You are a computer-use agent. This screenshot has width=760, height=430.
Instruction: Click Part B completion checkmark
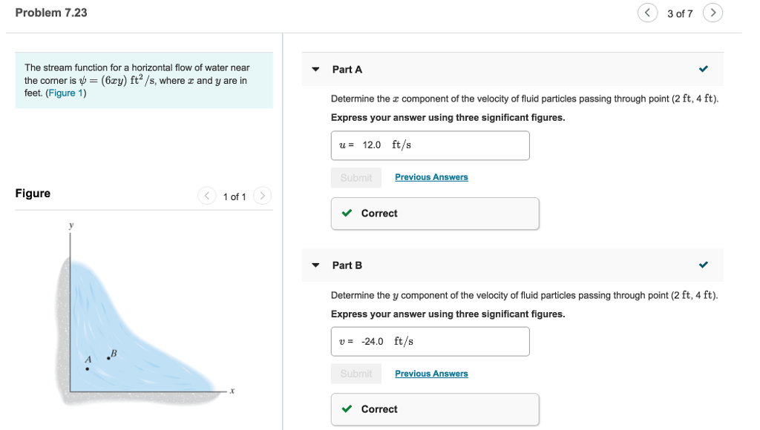click(704, 265)
